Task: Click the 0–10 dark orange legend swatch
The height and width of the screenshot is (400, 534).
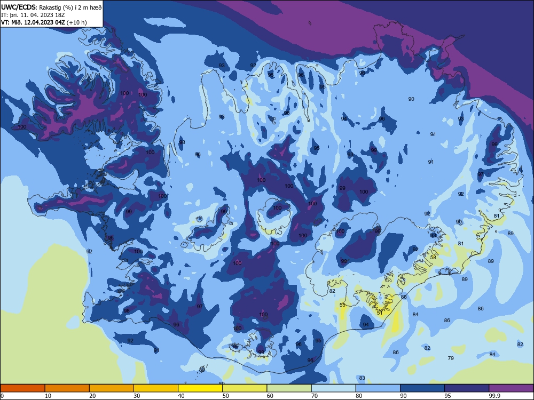Action: click(x=22, y=388)
